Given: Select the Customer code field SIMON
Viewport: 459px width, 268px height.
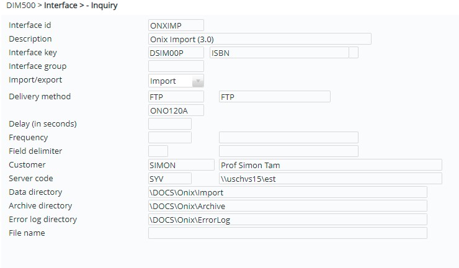Looking at the screenshot, I should pyautogui.click(x=181, y=165).
